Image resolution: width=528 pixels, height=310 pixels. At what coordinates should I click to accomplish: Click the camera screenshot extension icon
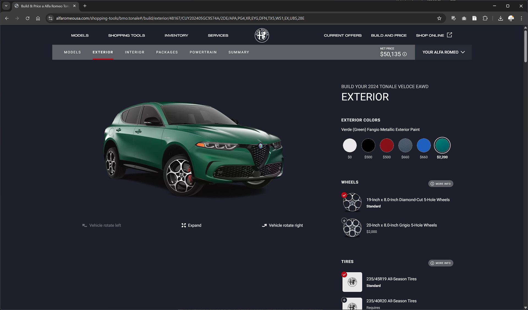tap(464, 18)
